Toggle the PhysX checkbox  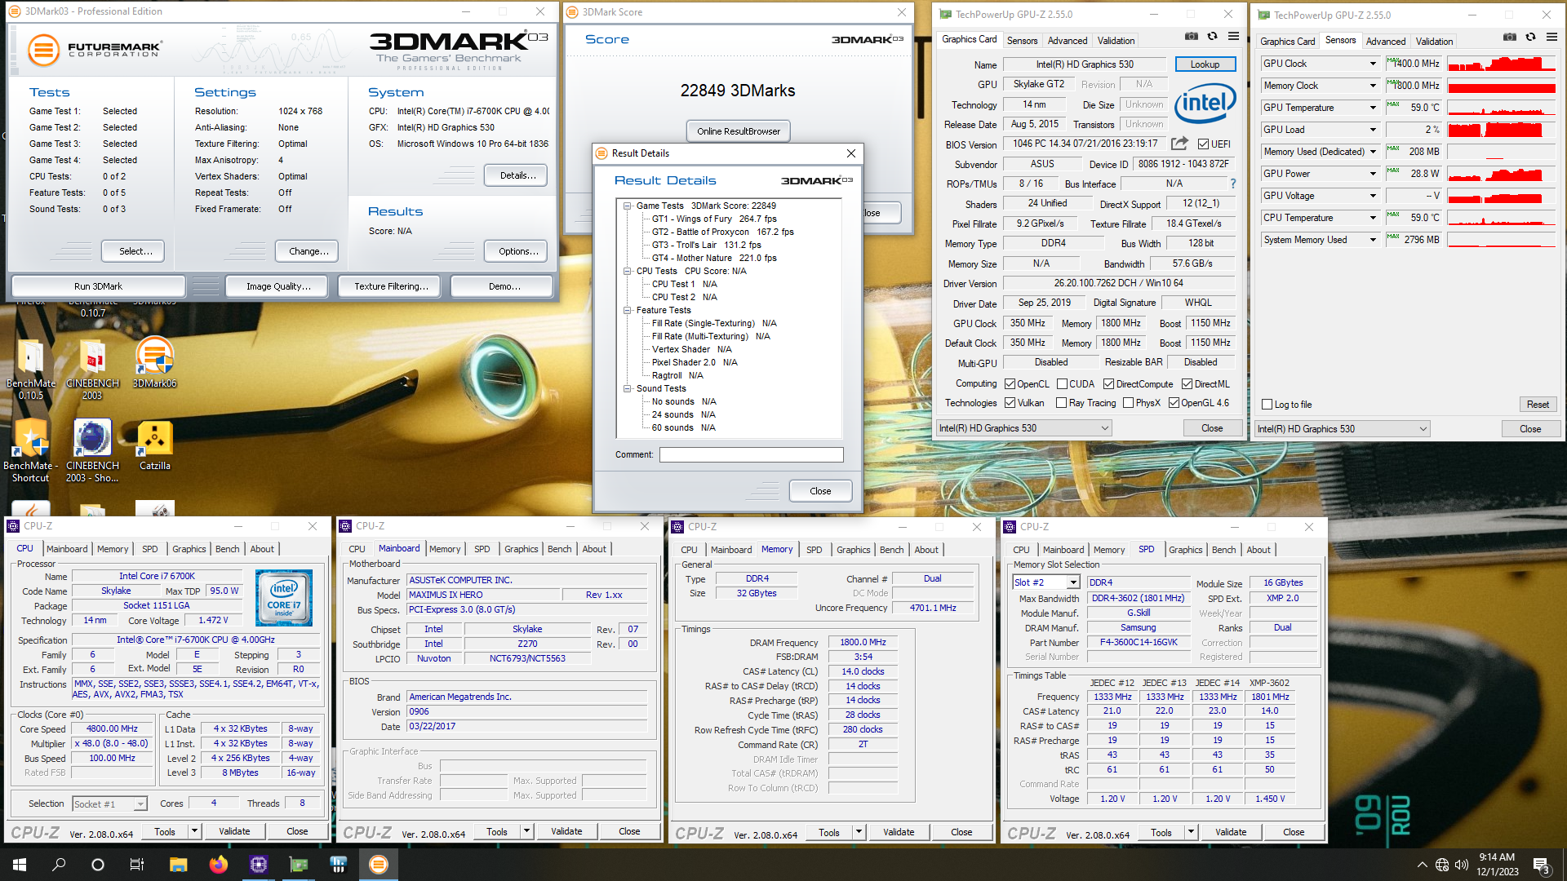(1128, 403)
